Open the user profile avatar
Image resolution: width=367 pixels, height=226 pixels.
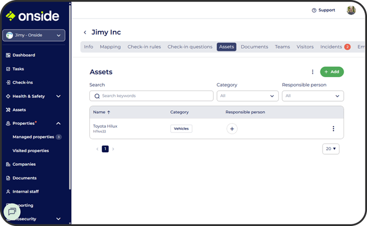351,10
